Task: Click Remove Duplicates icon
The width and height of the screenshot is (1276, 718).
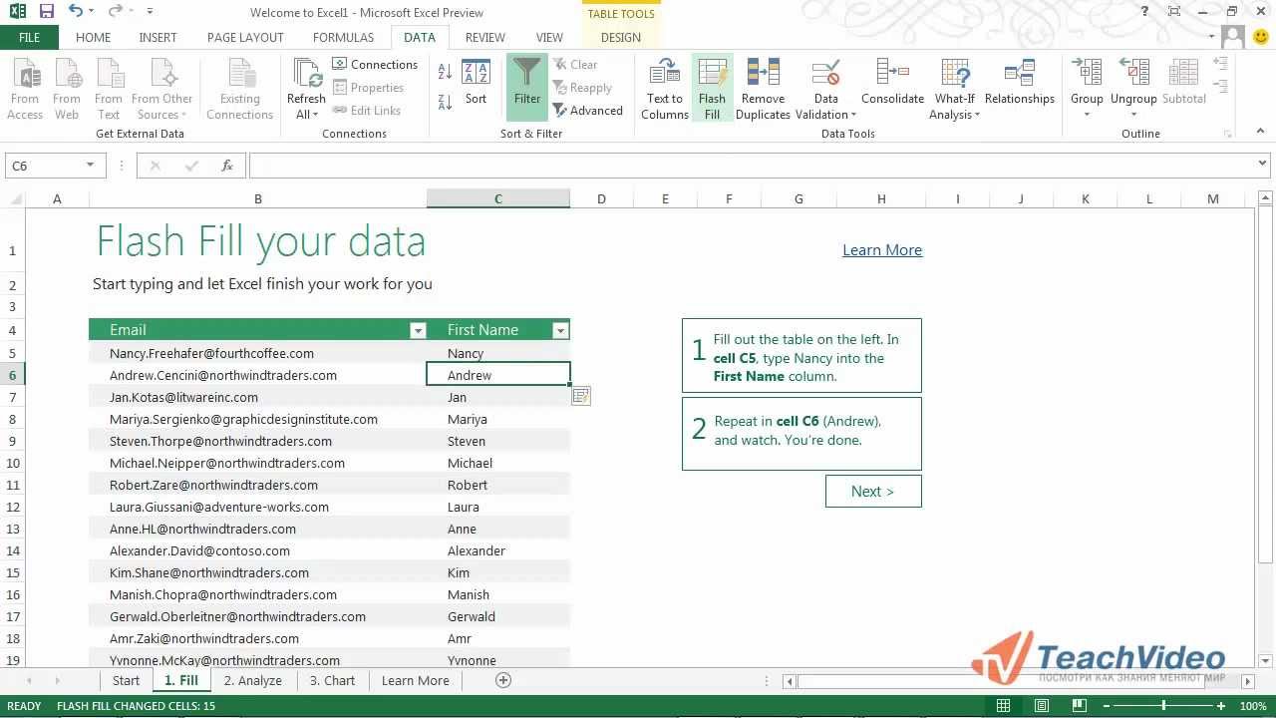Action: 763,89
